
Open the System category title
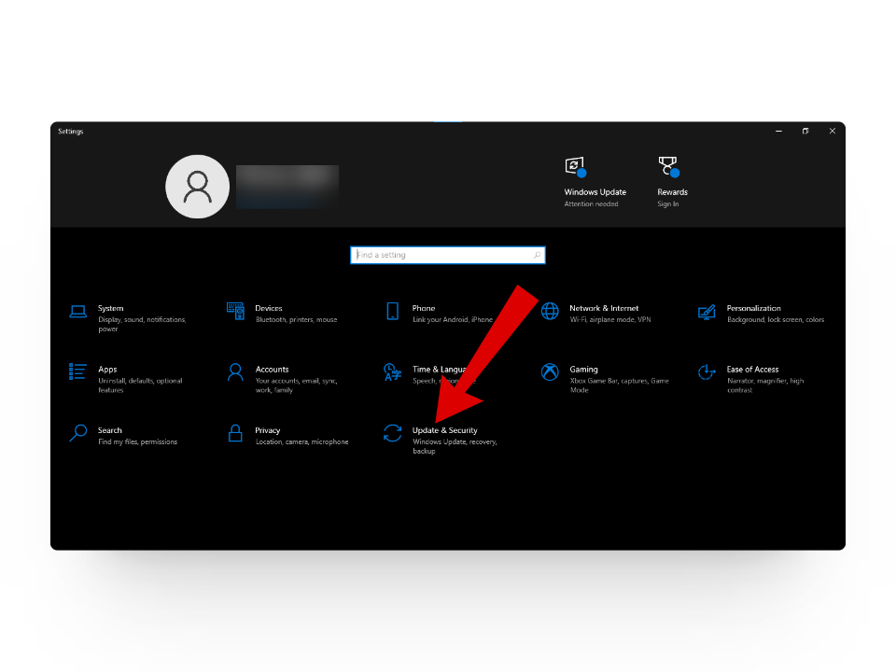[111, 308]
